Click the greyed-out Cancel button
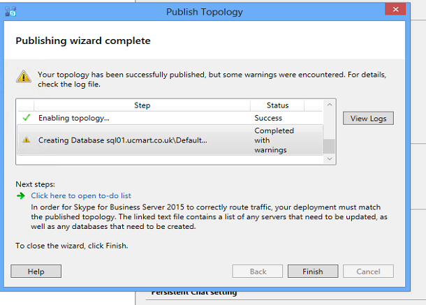Screen dimensions: 426x305 click(367, 271)
